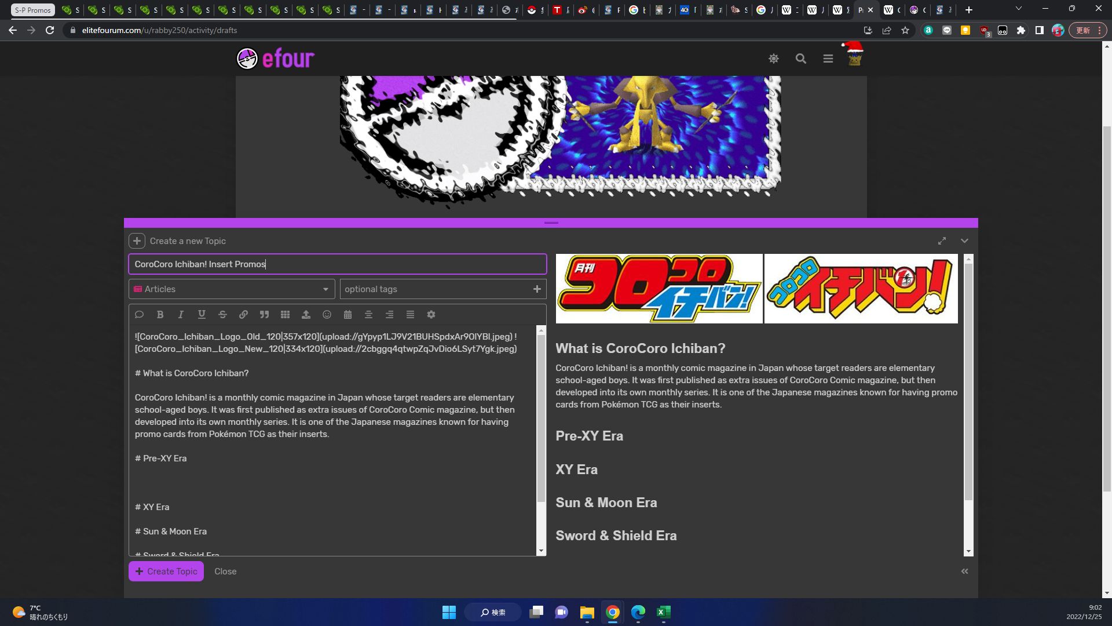Insert date with calendar icon
The image size is (1112, 626).
click(348, 315)
